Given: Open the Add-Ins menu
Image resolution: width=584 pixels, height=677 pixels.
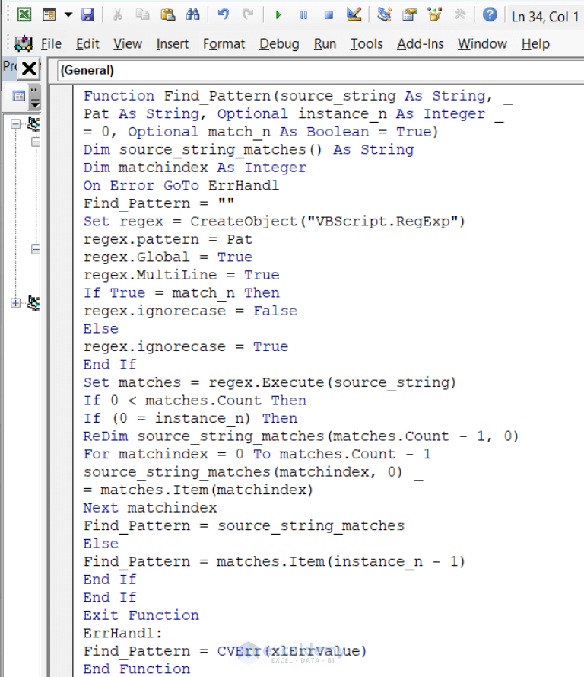Looking at the screenshot, I should click(x=421, y=43).
